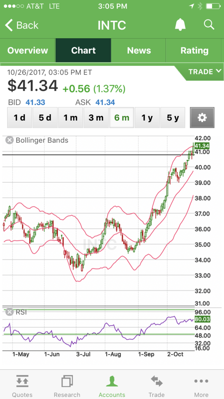
Task: Expand the TRADE dropdown
Action: [205, 72]
